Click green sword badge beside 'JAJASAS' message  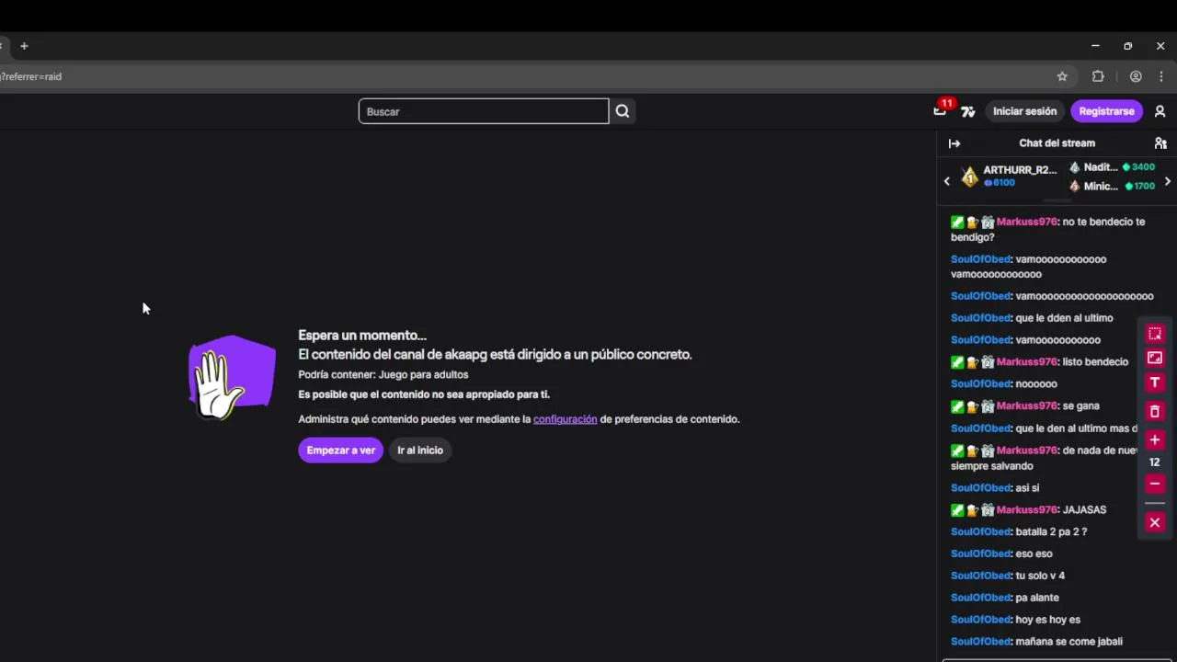(x=957, y=510)
